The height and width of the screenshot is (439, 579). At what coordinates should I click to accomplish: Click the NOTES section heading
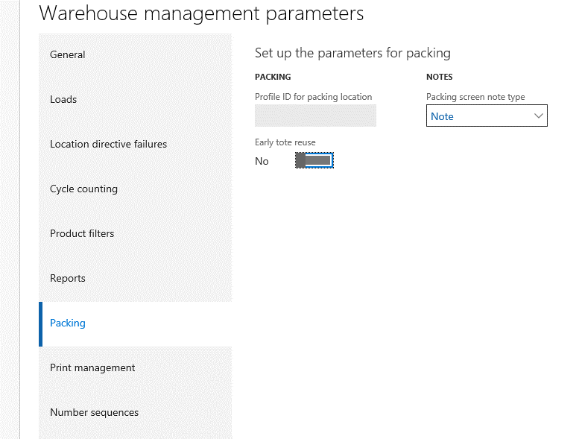(440, 77)
